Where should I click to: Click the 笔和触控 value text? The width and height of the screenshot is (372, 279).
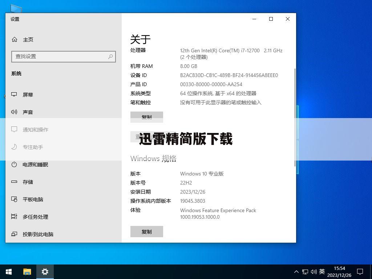pos(221,102)
